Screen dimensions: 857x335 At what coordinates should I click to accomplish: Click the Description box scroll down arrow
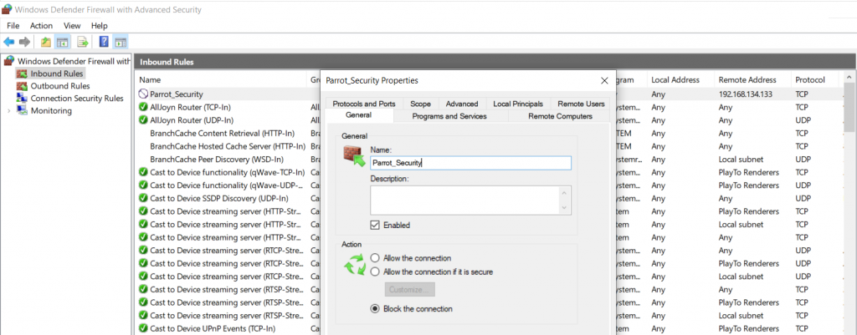(565, 208)
